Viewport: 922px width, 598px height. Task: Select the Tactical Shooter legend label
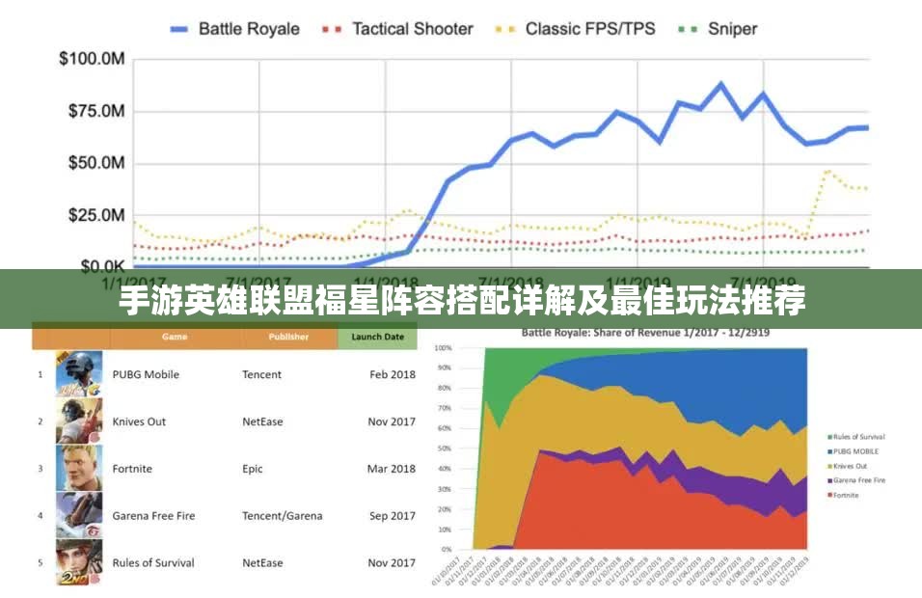(x=413, y=29)
